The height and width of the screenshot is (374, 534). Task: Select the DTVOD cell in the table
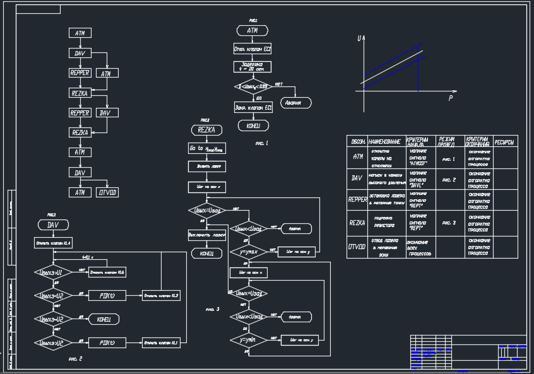pyautogui.click(x=357, y=247)
